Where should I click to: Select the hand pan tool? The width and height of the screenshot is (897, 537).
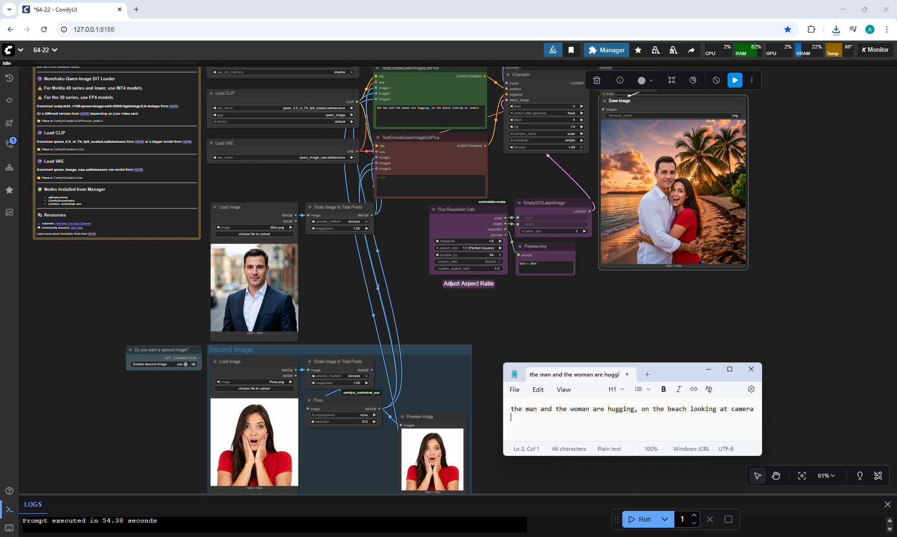coord(776,476)
